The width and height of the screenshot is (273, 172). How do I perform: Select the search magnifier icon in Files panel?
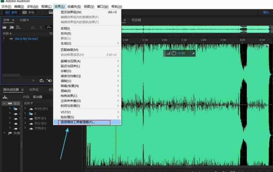tap(49, 27)
